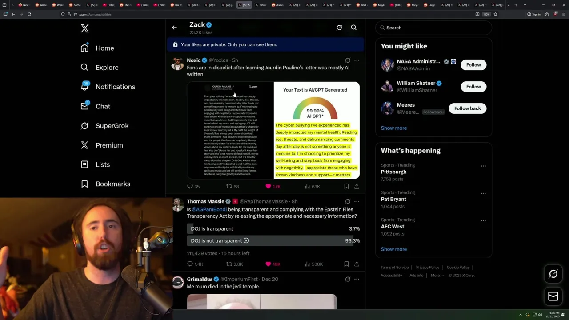The image size is (569, 320).
Task: Open the list all tabs chevron
Action: tap(525, 5)
